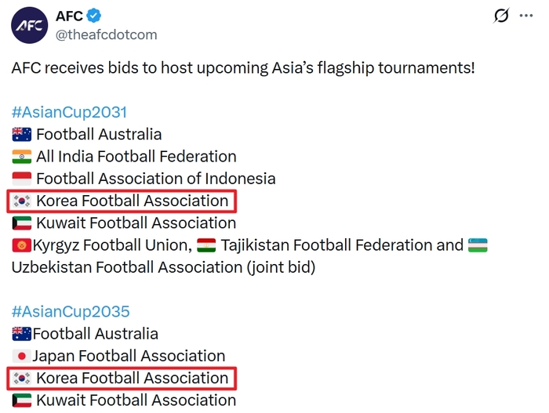This screenshot has width=549, height=413.
Task: Click the Japan flag emoji
Action: pos(20,357)
